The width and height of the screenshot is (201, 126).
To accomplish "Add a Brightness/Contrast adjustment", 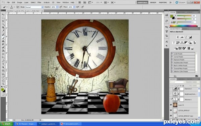I will tap(178, 37).
